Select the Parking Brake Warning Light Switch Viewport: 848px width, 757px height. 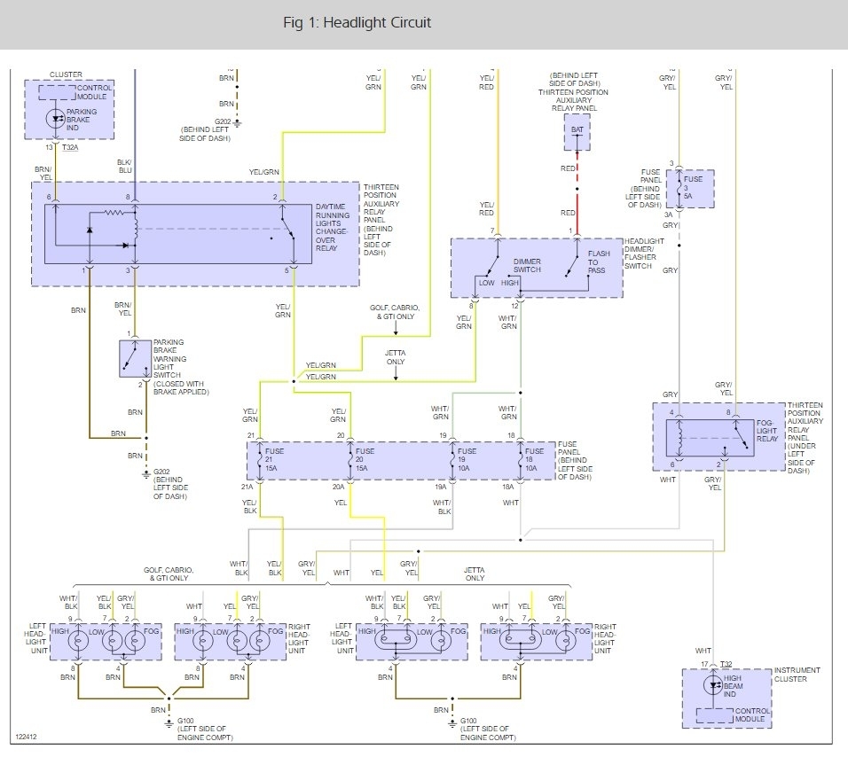tap(135, 359)
